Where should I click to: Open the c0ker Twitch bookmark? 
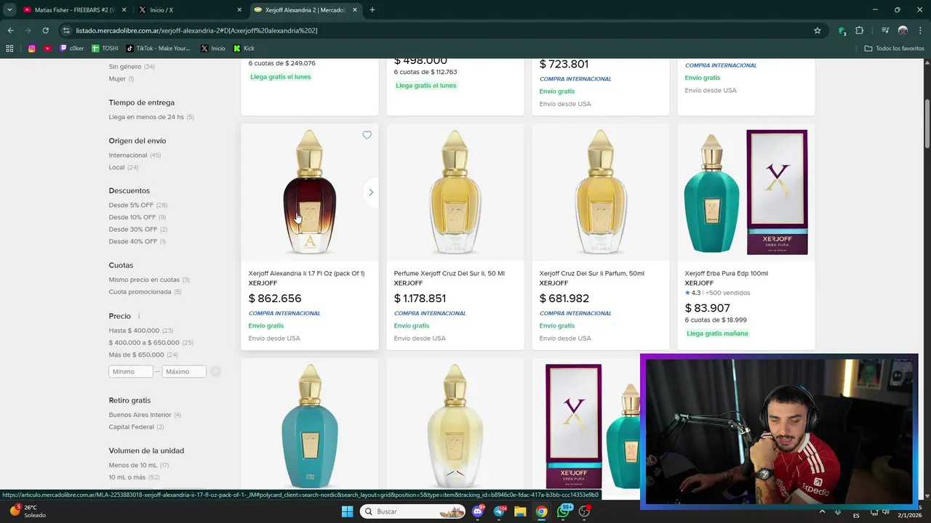pos(72,49)
